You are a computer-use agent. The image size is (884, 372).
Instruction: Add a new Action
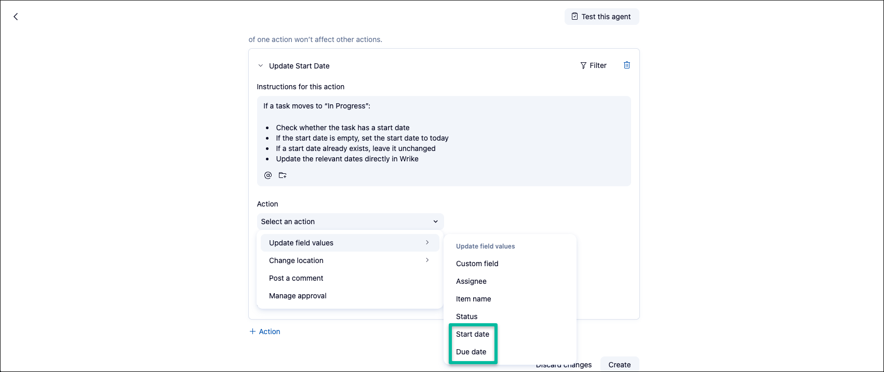click(265, 332)
